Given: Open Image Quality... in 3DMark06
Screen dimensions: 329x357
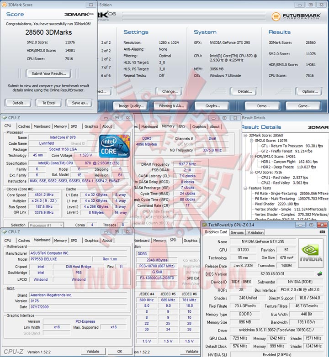Looking at the screenshot, I should point(131,106).
